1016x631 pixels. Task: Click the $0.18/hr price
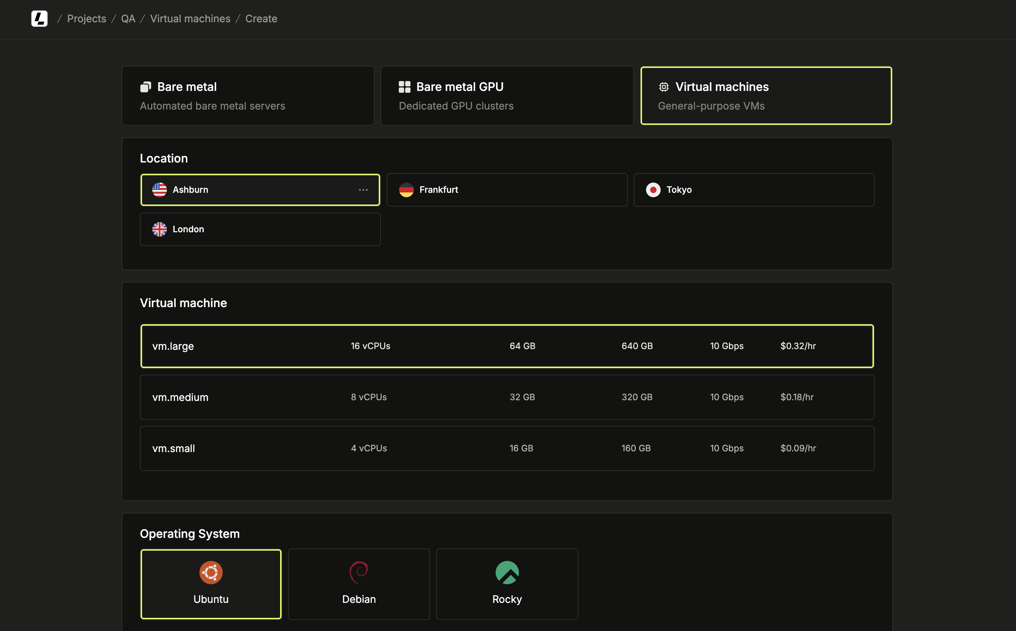click(x=797, y=397)
